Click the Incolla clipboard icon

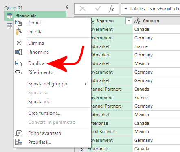pyautogui.click(x=19, y=32)
